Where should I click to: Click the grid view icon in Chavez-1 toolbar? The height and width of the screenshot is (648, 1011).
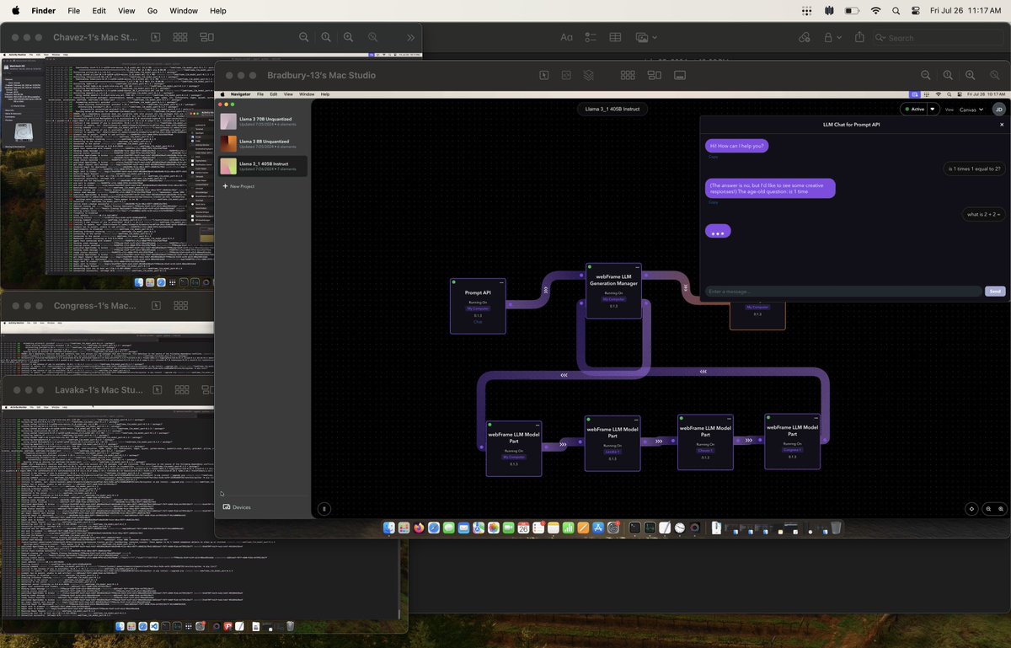pos(180,37)
